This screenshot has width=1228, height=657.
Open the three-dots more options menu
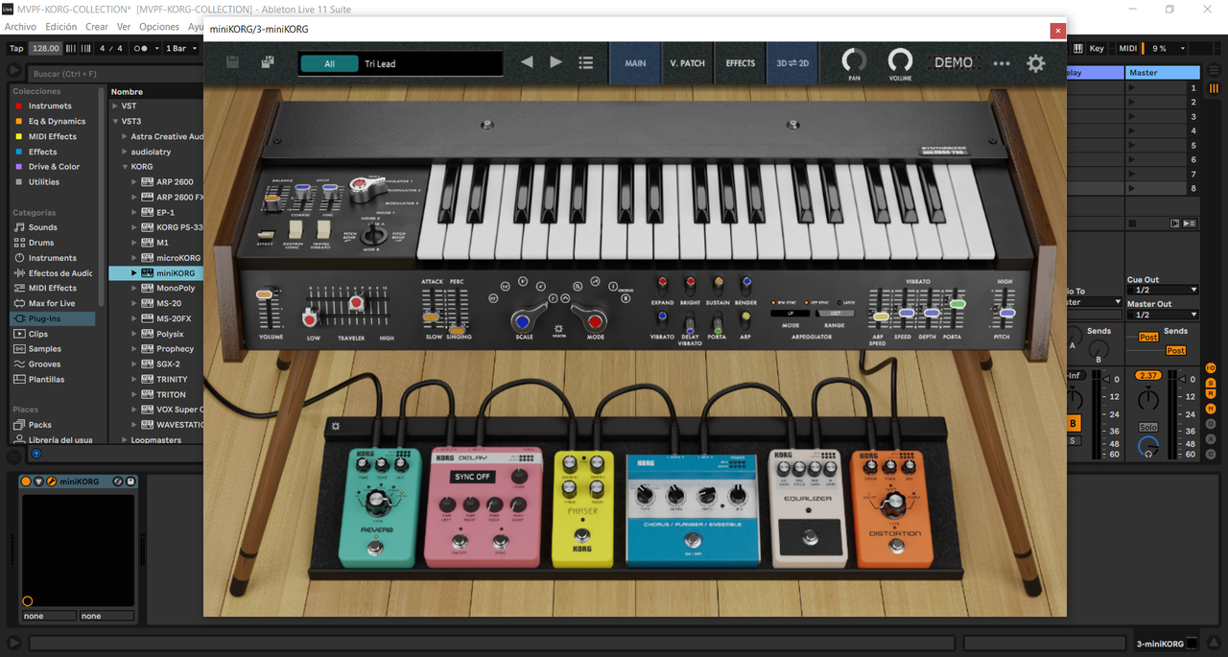1002,63
